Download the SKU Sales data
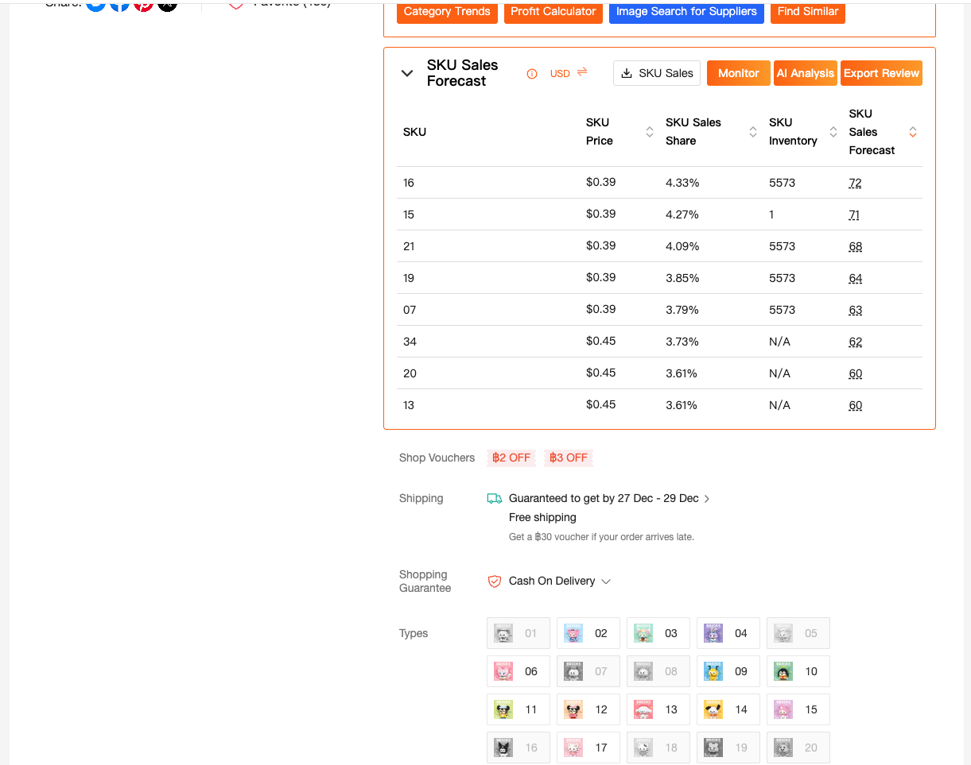This screenshot has height=765, width=971. (657, 73)
